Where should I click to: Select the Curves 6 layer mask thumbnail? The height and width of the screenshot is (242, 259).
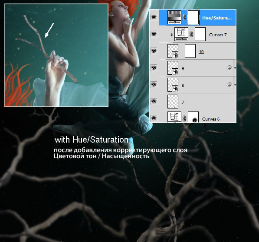(193, 117)
